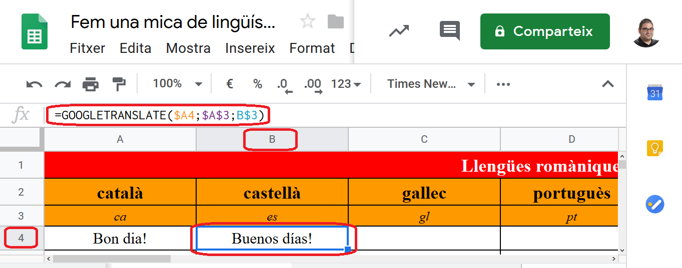Open the move to folder icon
The width and height of the screenshot is (682, 268).
[335, 21]
